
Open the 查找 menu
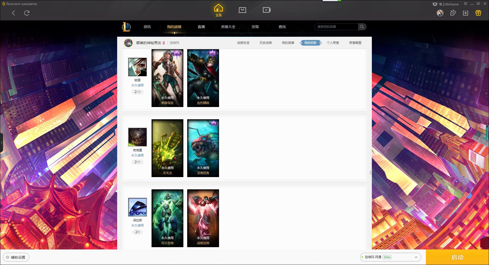pyautogui.click(x=282, y=27)
